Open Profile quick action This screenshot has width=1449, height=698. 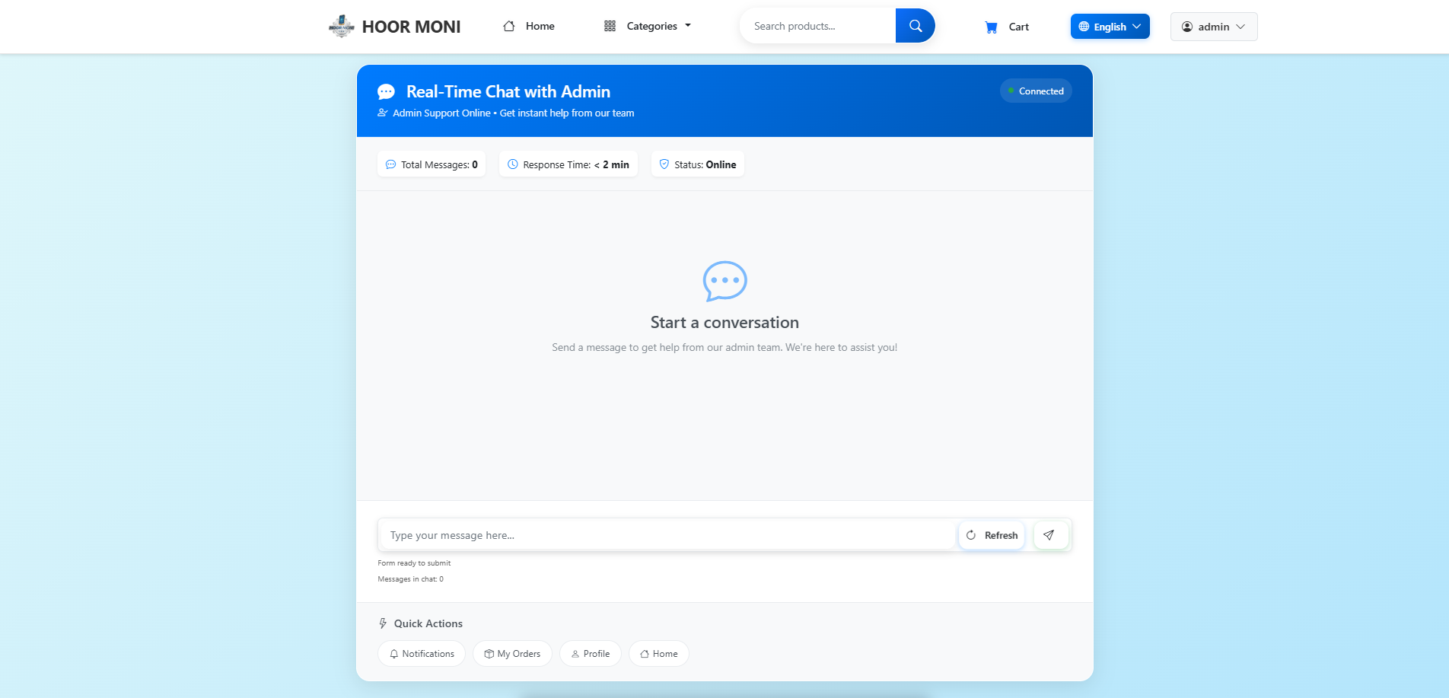tap(591, 654)
